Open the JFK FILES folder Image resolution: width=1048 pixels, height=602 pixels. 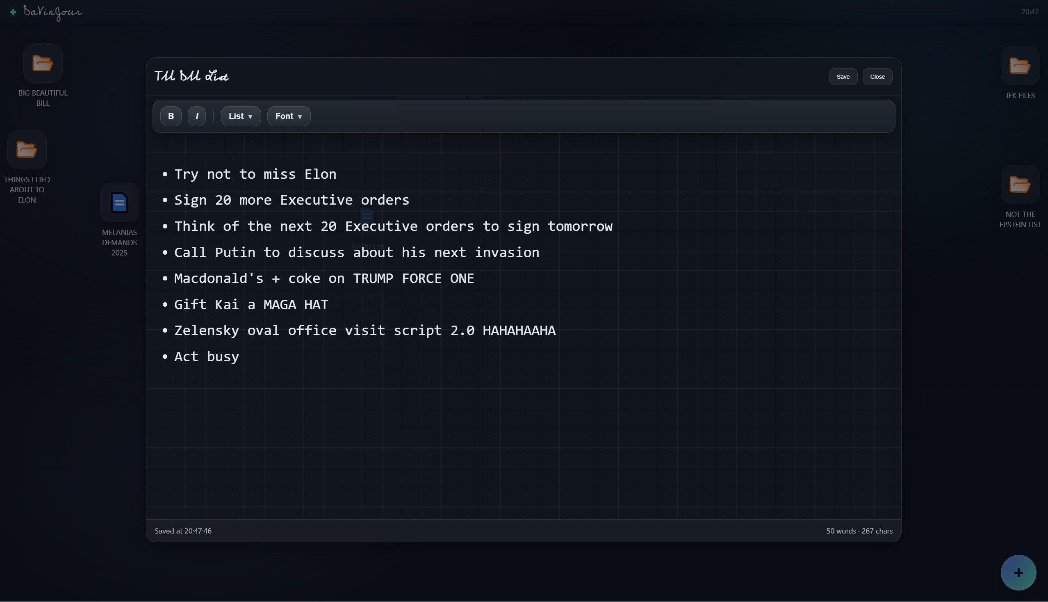coord(1019,66)
